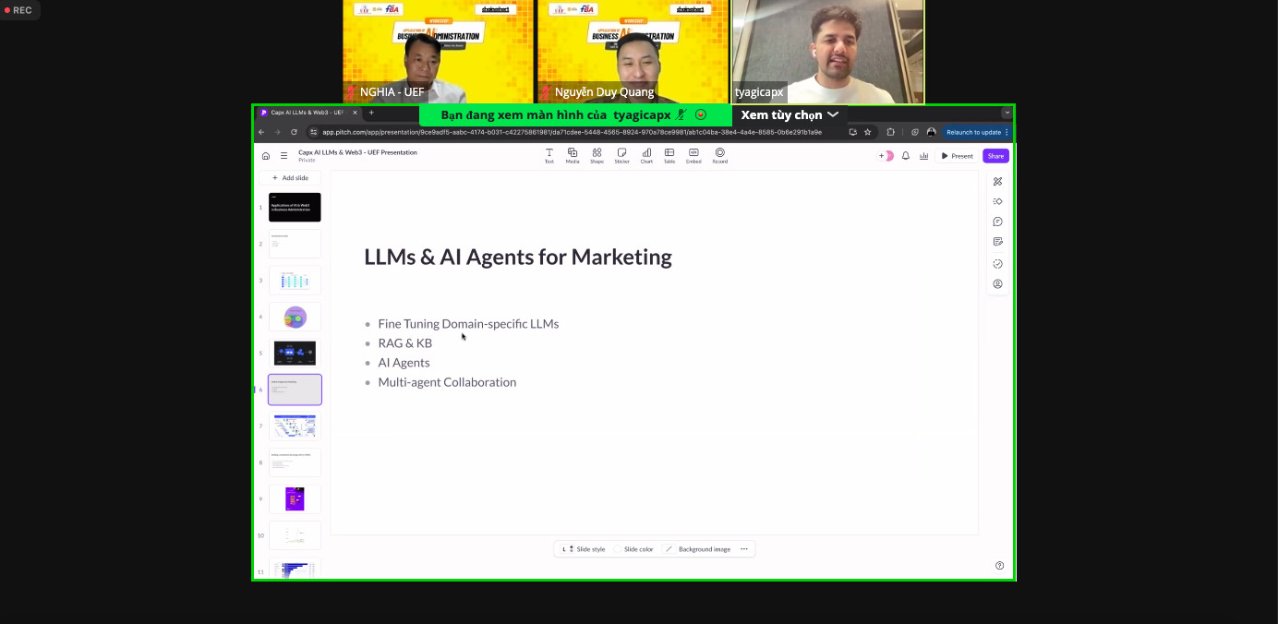This screenshot has width=1278, height=624.
Task: Choose the Shape tool
Action: point(597,155)
